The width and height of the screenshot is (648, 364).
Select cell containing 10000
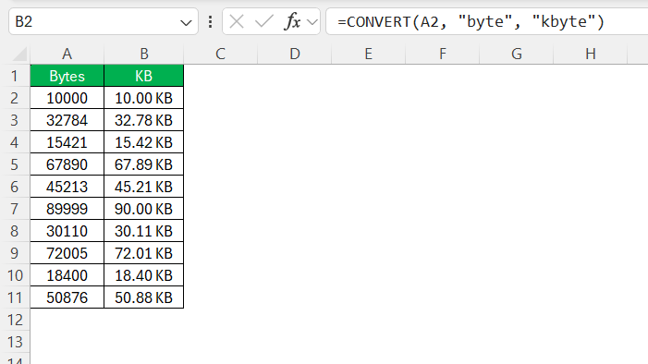tap(67, 98)
